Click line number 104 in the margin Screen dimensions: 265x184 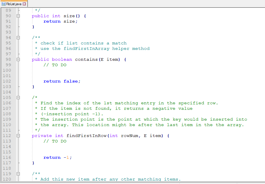click(7, 92)
